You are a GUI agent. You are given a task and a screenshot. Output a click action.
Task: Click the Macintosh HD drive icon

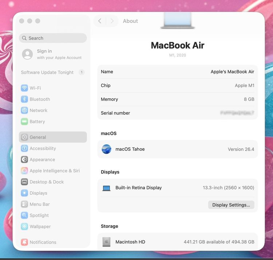[106, 242]
